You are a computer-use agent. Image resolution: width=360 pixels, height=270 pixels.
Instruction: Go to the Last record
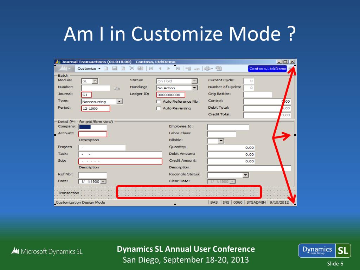178,69
